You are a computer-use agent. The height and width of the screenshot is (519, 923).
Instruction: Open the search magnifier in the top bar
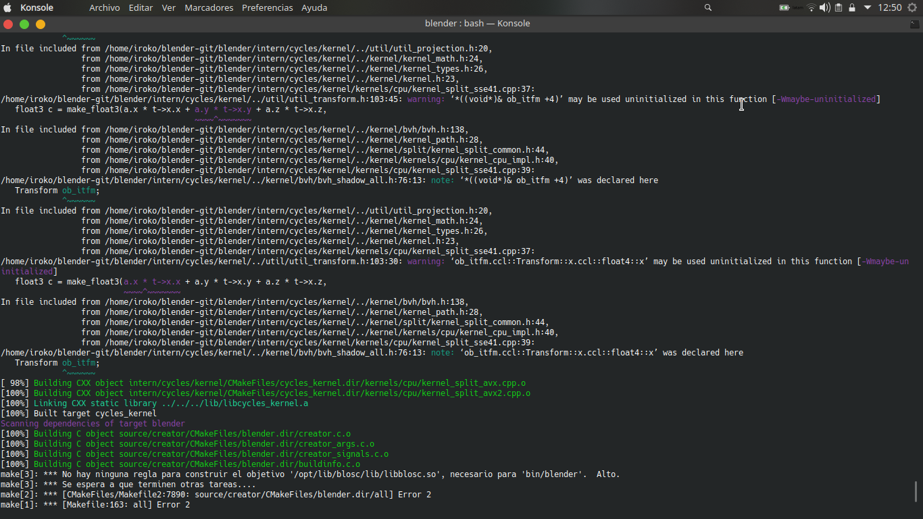point(708,7)
